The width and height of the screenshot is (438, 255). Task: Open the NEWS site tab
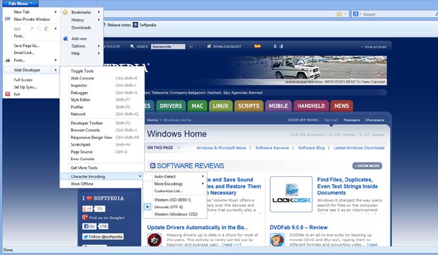[x=342, y=106]
